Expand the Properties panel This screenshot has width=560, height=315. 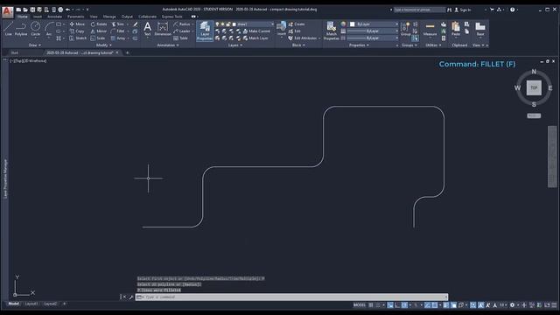pos(359,45)
